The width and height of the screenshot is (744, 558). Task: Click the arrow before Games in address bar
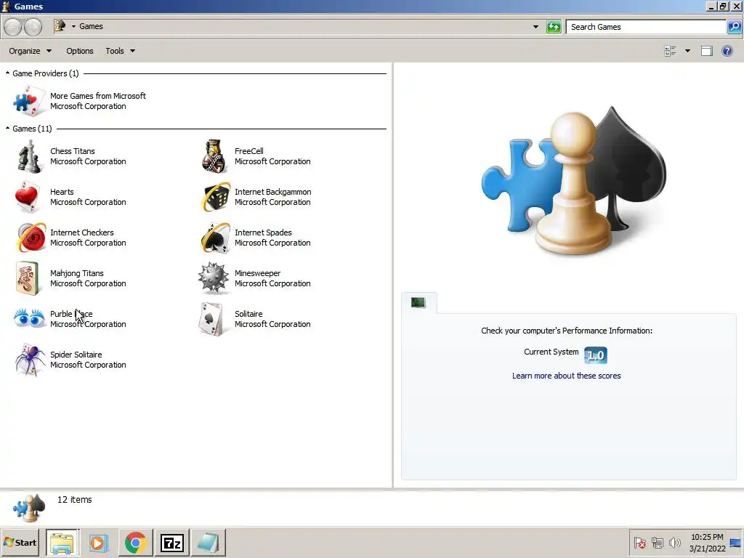pos(73,27)
